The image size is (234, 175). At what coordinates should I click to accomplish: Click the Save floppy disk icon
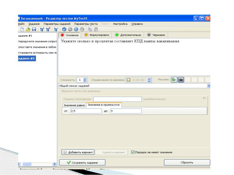coord(34,29)
